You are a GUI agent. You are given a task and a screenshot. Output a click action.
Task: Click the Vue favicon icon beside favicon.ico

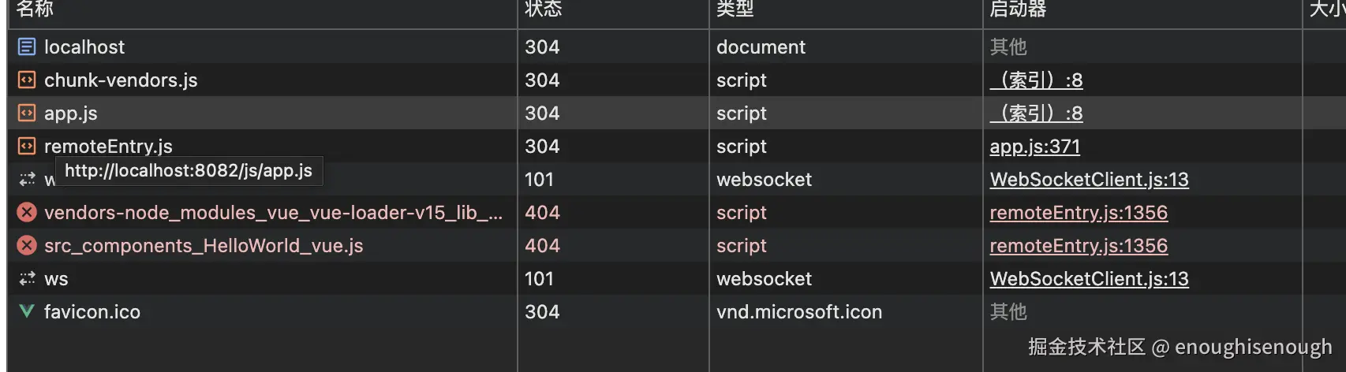coord(26,312)
